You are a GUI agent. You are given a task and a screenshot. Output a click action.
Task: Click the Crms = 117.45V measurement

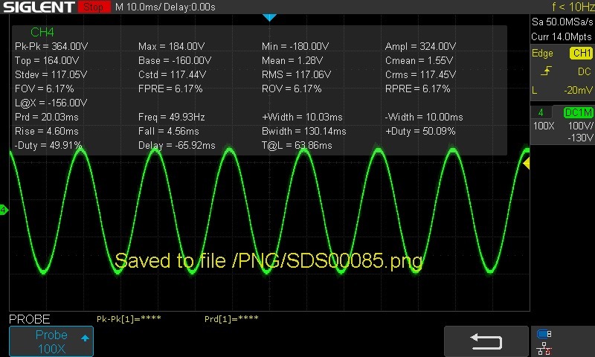click(x=420, y=74)
